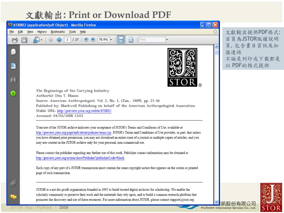Open the History menu
284x213 pixels.
[x=42, y=32]
